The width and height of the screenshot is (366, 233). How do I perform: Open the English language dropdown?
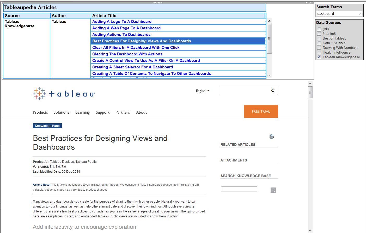click(203, 91)
